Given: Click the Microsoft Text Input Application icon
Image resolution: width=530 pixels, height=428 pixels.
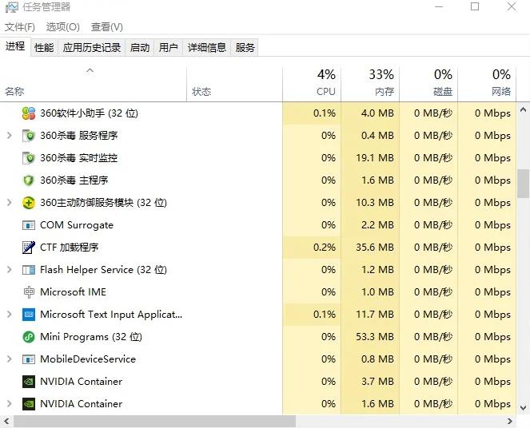Looking at the screenshot, I should pyautogui.click(x=29, y=315).
